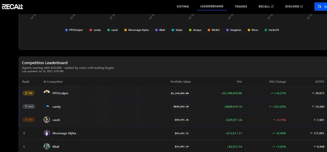Click the 3rd place badge
The image size is (327, 152).
(x=28, y=120)
